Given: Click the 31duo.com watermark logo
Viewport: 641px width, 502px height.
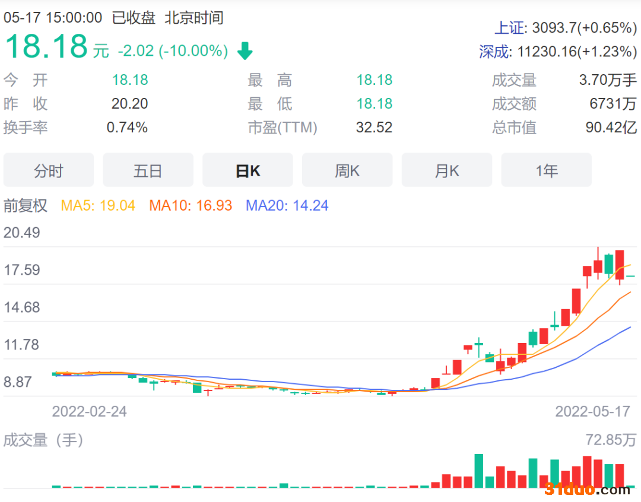Looking at the screenshot, I should [588, 490].
